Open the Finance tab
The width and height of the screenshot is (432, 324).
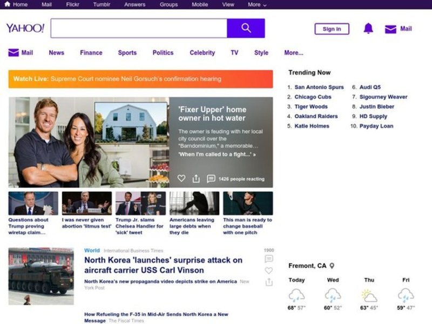pyautogui.click(x=91, y=53)
